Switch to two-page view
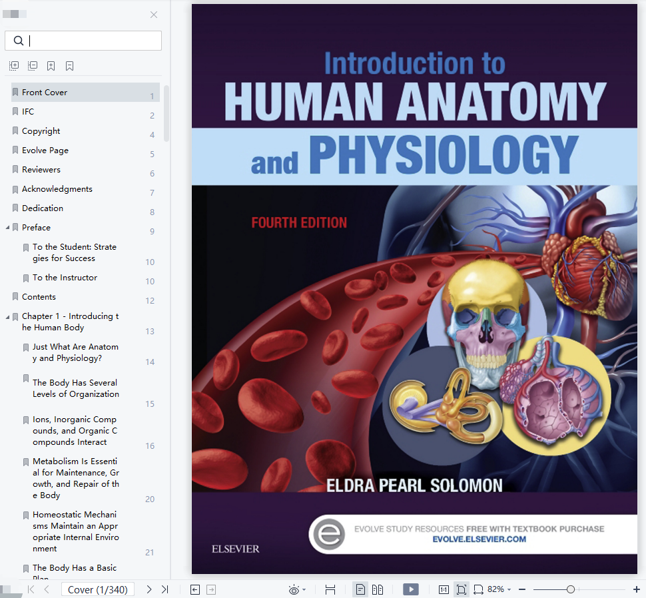This screenshot has height=598, width=646. click(378, 590)
